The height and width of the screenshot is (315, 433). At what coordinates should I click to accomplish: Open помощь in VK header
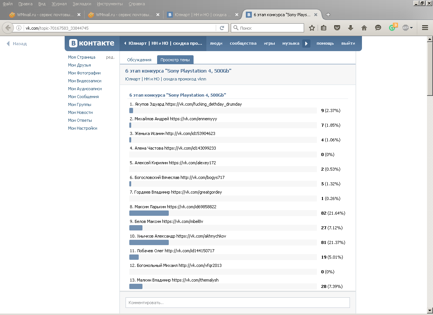[x=325, y=43]
